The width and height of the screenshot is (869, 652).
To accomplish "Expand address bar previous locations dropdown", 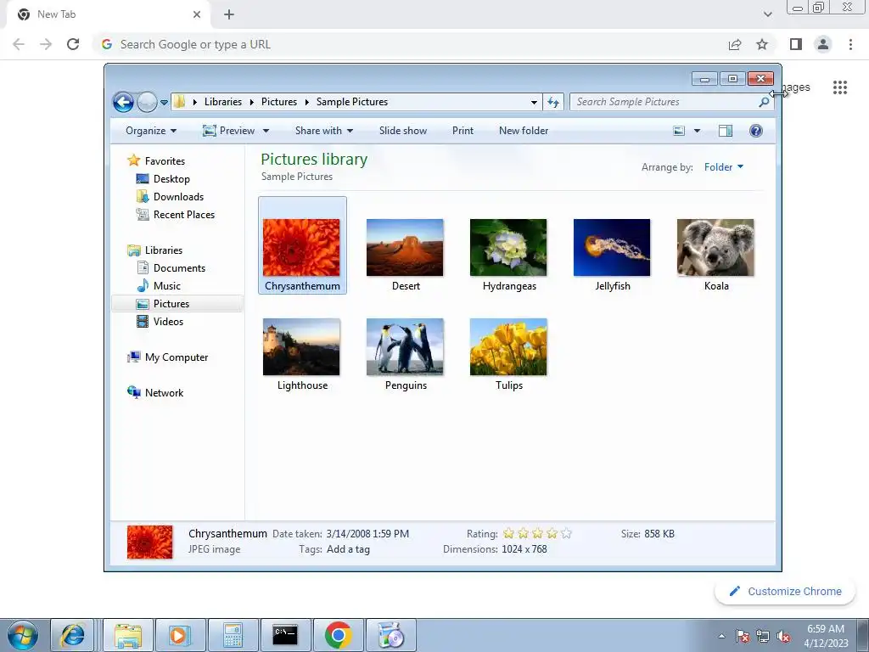I will pyautogui.click(x=534, y=102).
